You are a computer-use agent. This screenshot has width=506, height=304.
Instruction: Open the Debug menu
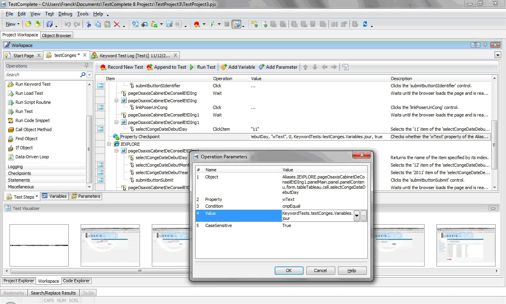pos(65,14)
